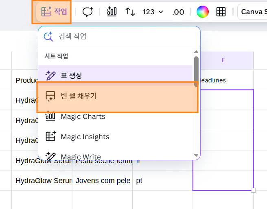Select the column E header
267x209 pixels.
(223, 60)
